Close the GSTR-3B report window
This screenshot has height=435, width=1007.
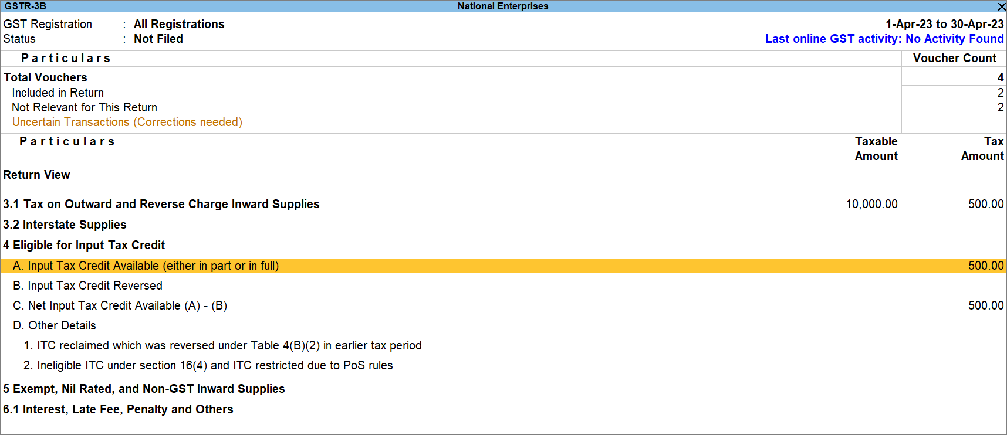pos(1001,6)
